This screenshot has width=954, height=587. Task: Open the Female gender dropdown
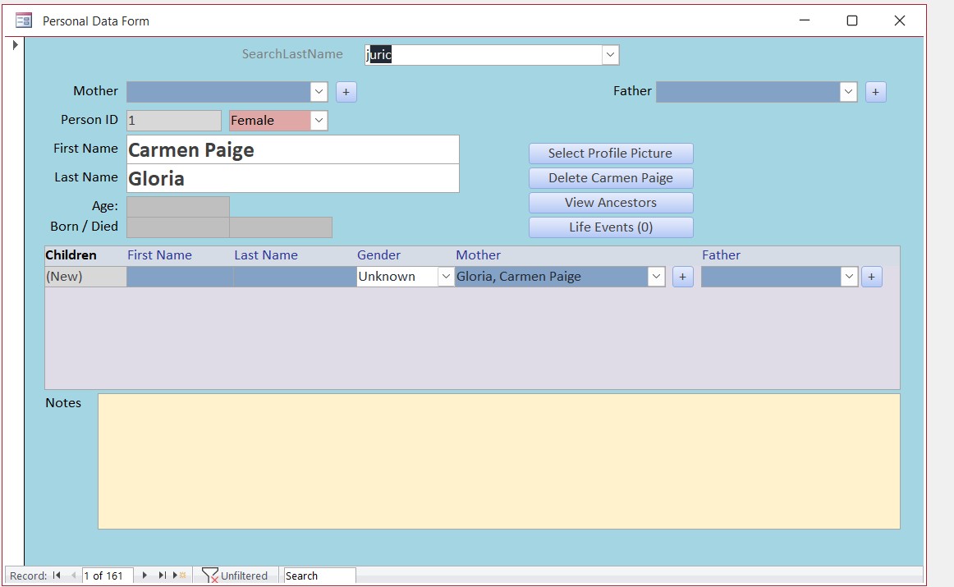pos(319,121)
